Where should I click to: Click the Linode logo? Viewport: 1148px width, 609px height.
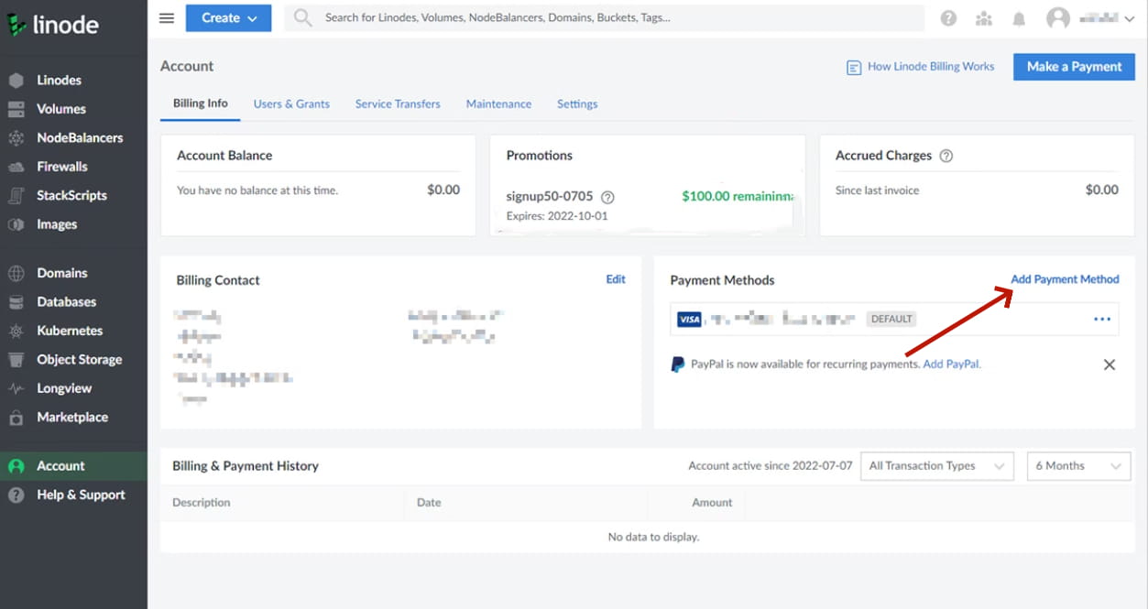click(x=53, y=25)
